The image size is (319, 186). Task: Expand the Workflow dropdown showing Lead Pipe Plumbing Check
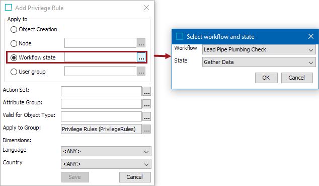click(x=259, y=49)
